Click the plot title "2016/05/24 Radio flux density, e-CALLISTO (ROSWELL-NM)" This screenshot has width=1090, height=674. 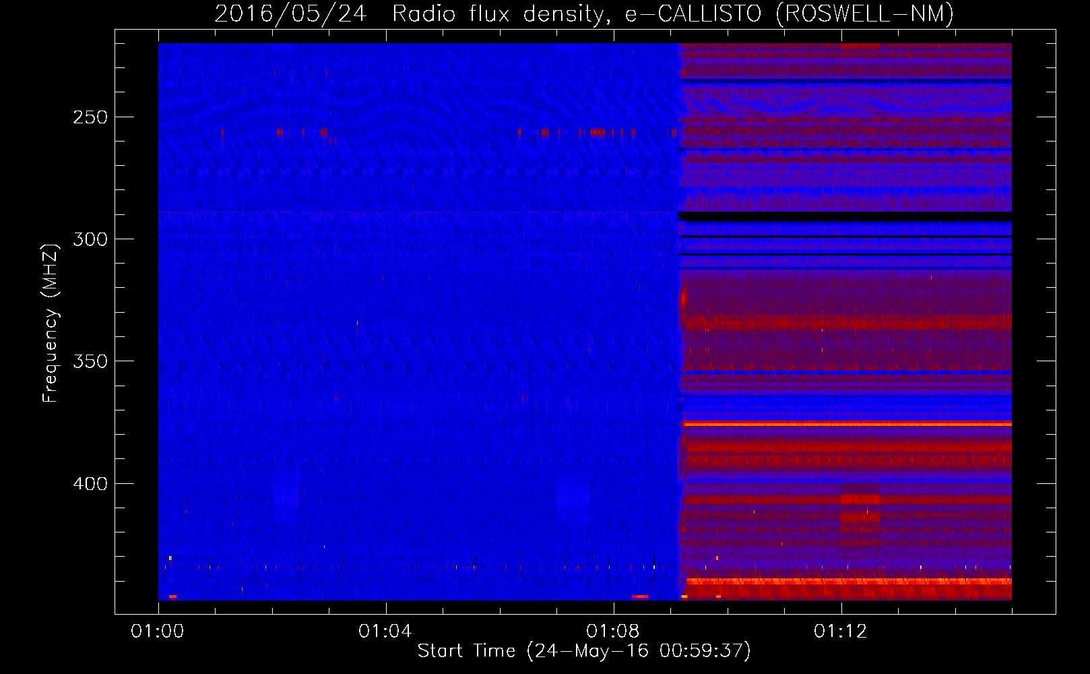click(x=584, y=14)
